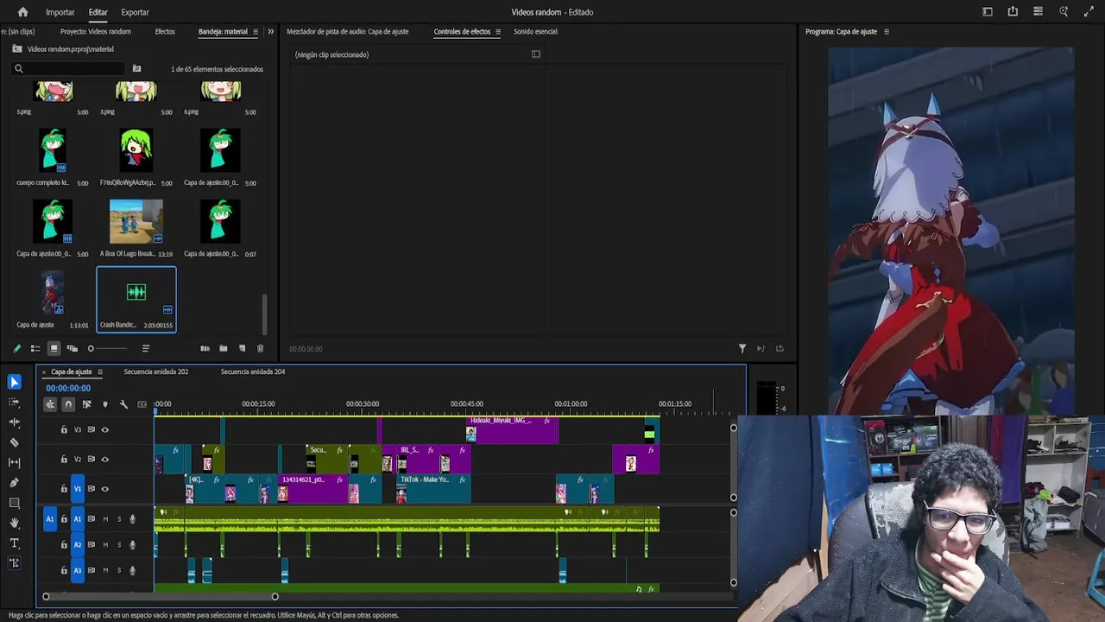The height and width of the screenshot is (622, 1105).
Task: Click the bin panel vertical scrollbar
Action: tap(265, 314)
